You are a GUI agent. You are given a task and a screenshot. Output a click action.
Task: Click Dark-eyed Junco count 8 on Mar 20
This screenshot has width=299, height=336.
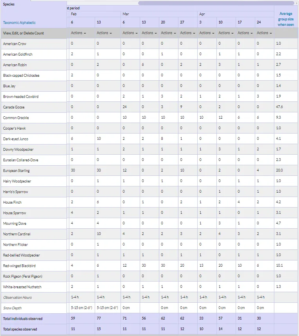click(162, 138)
